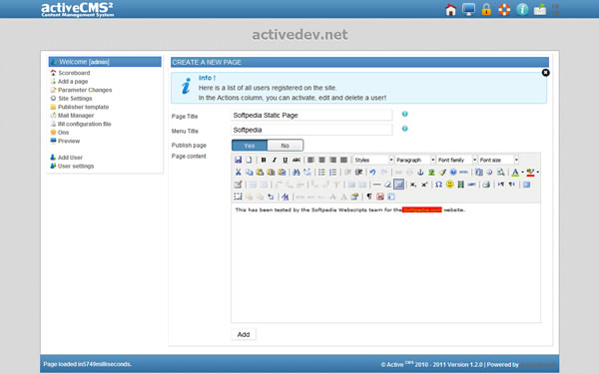Click the editor Save icon

[x=238, y=160]
